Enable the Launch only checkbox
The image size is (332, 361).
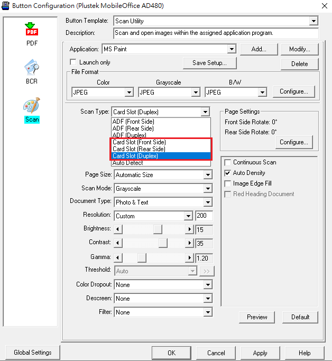(73, 62)
